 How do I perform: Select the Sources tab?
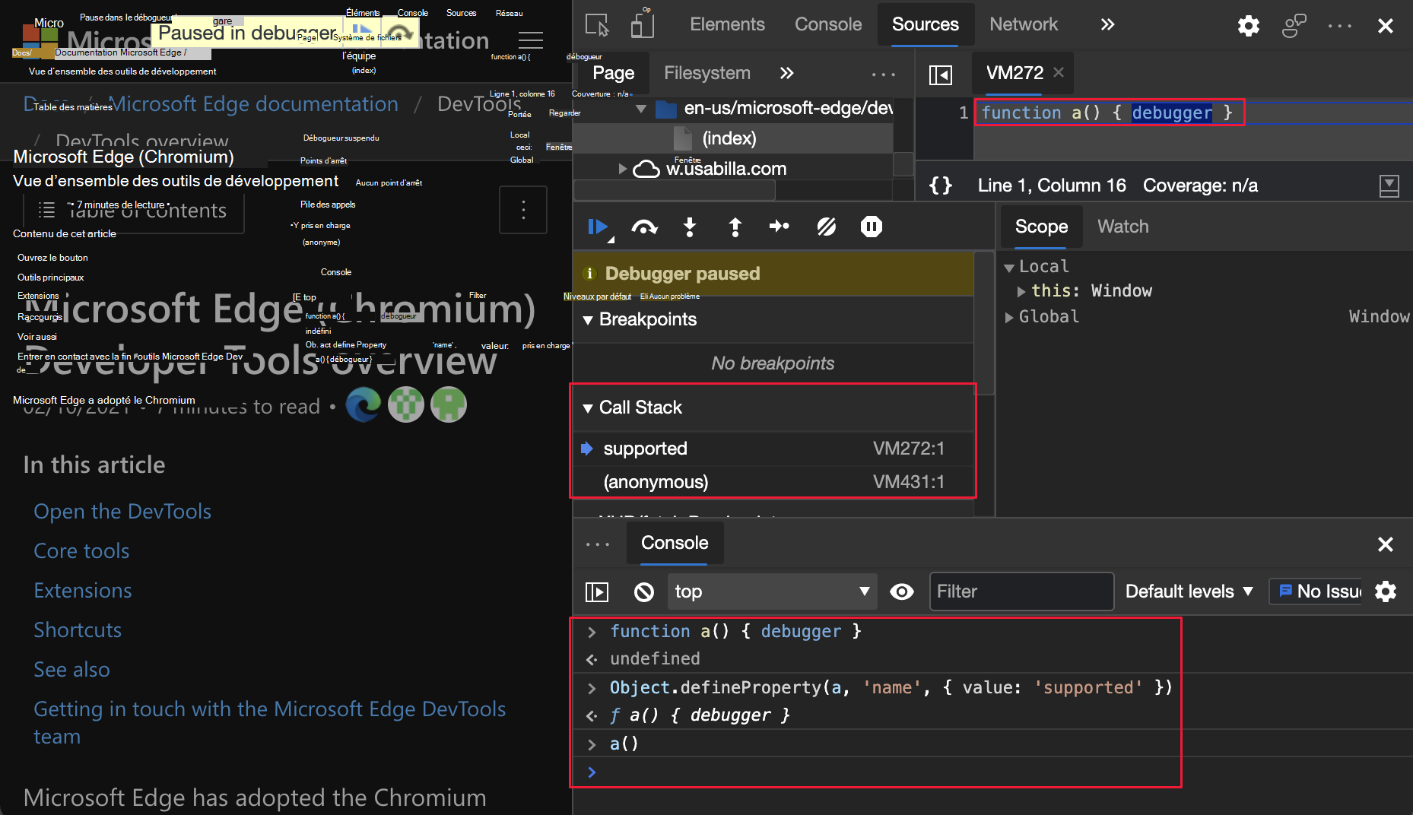pos(925,24)
